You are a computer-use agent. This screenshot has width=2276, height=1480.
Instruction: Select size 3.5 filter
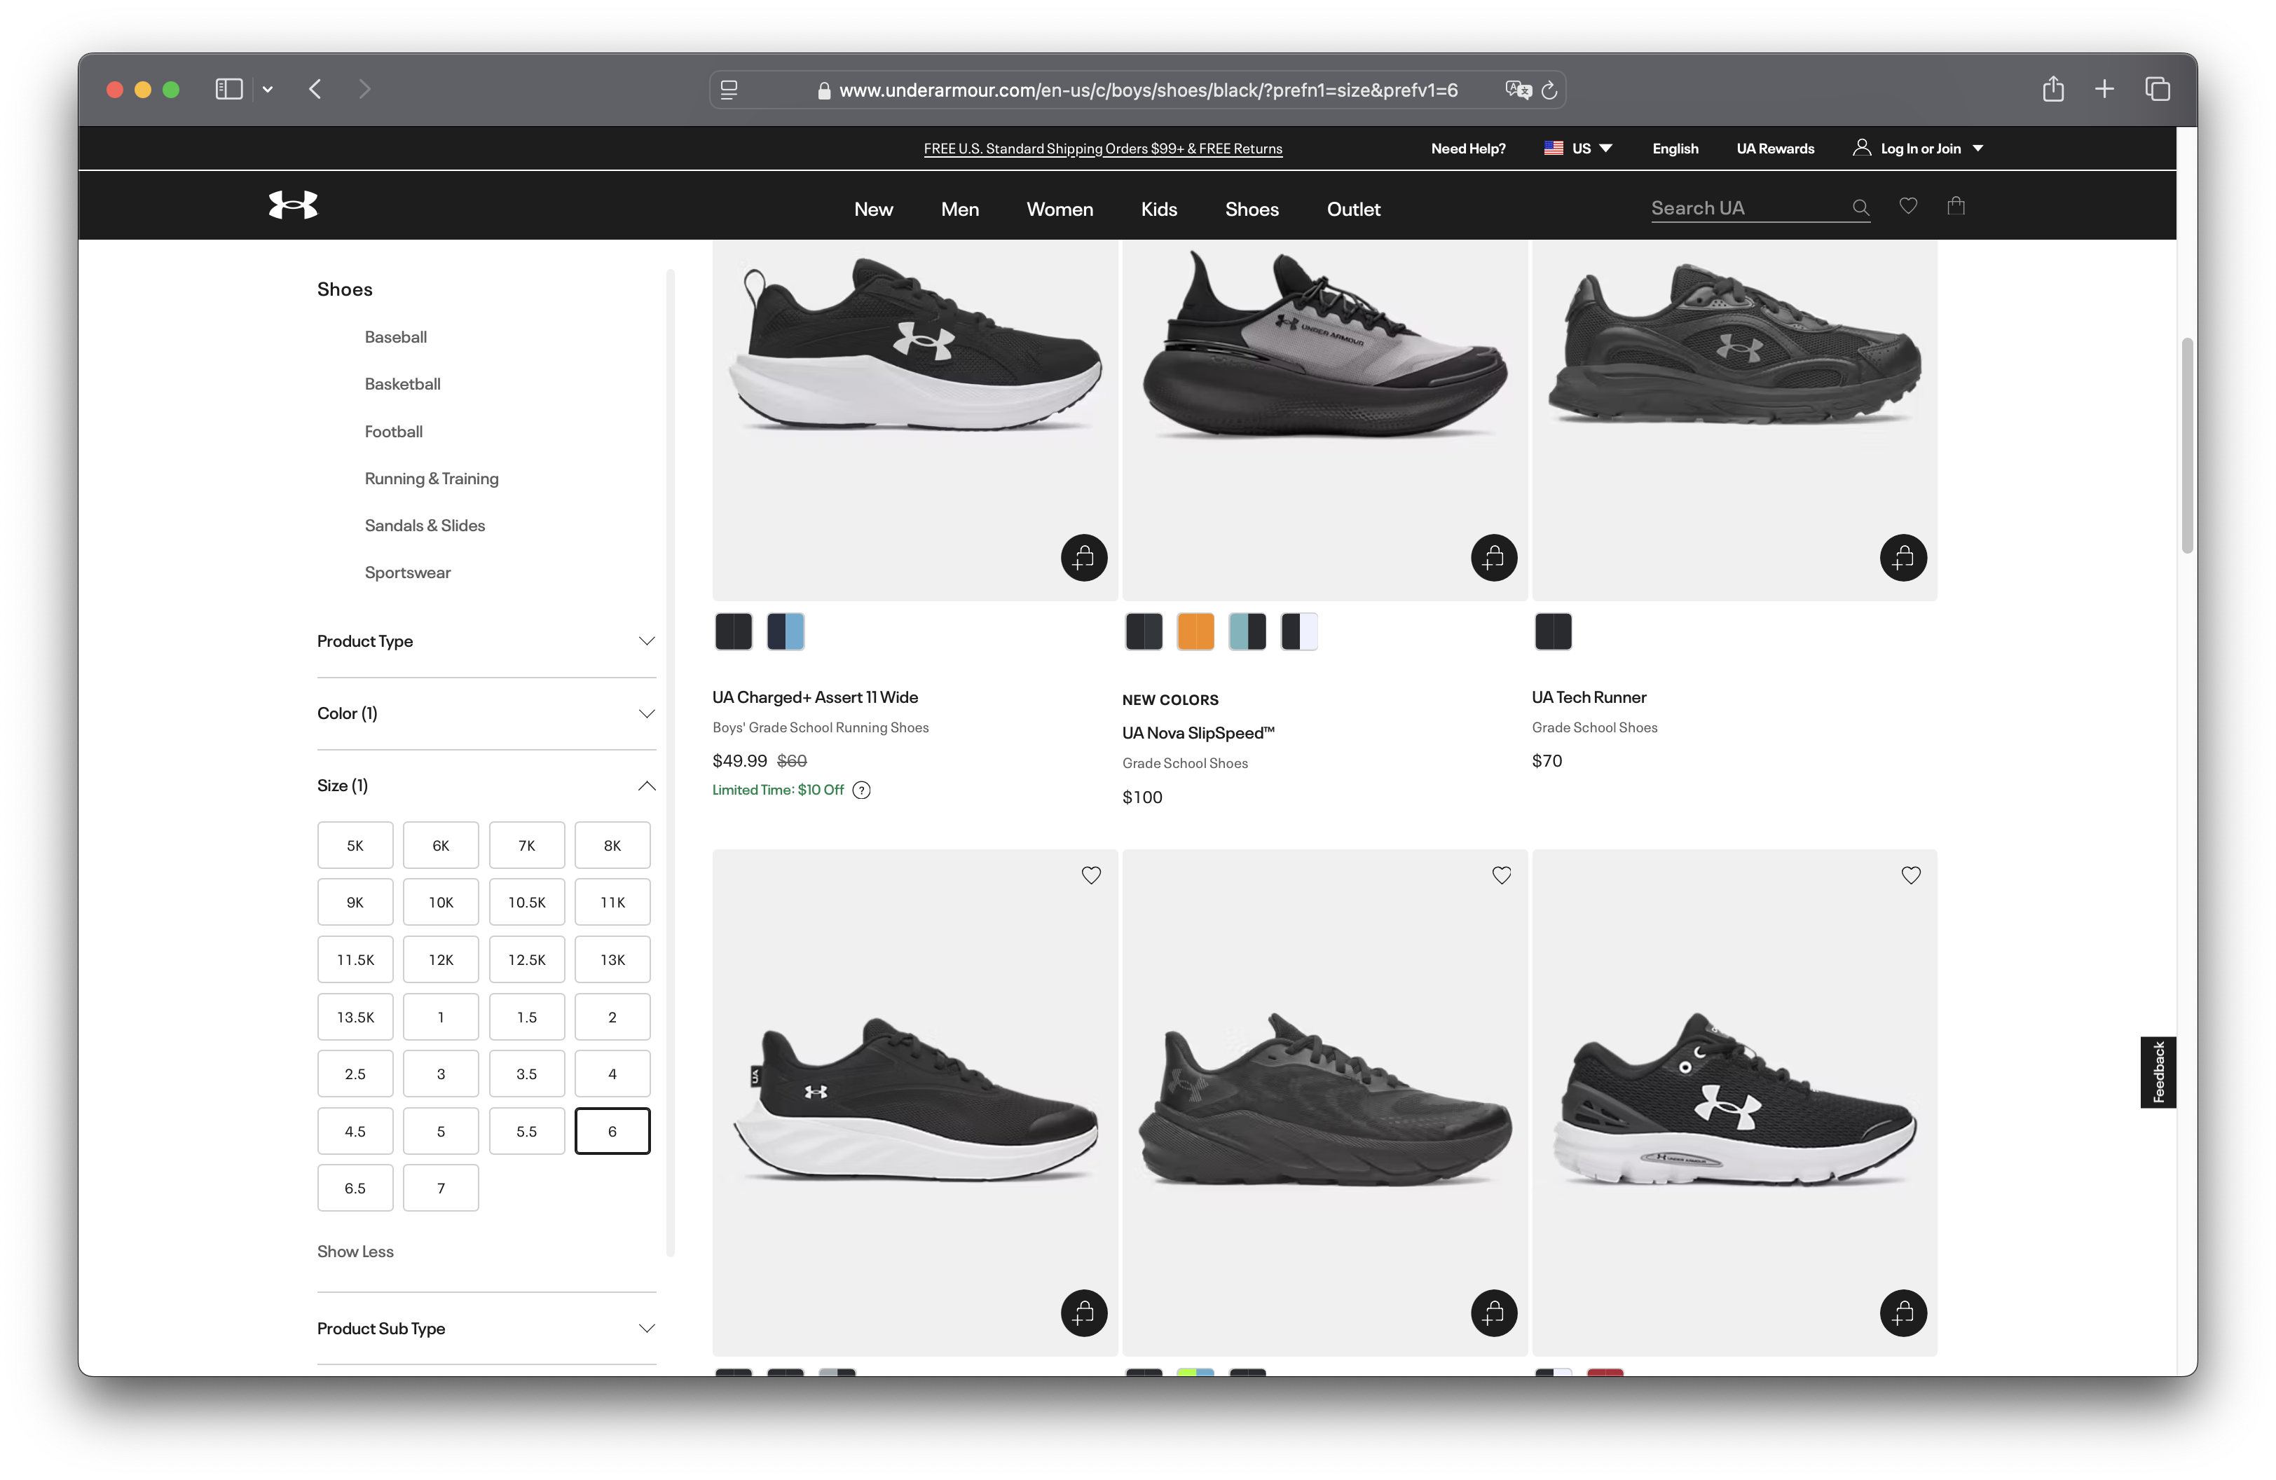point(527,1074)
